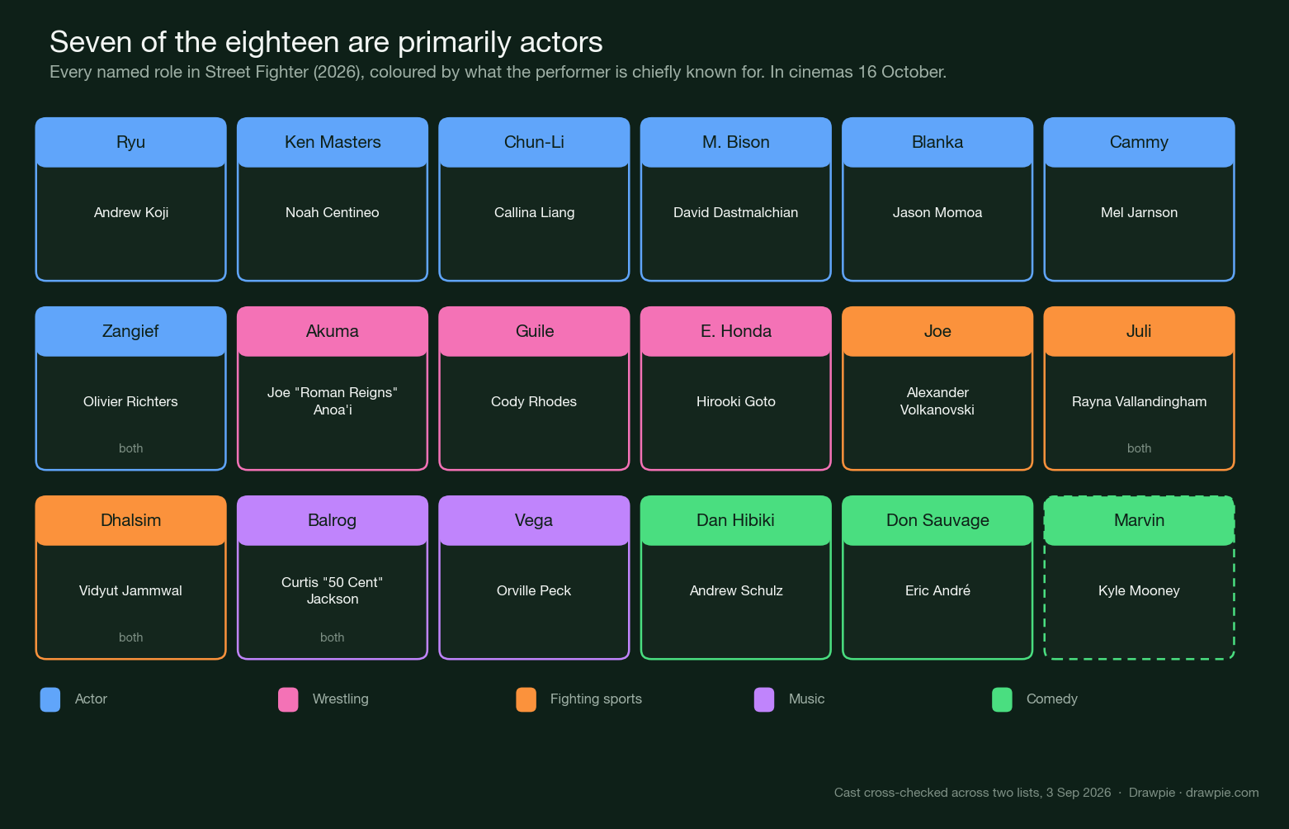Click performer name 'Jason Momoa'

tap(937, 213)
